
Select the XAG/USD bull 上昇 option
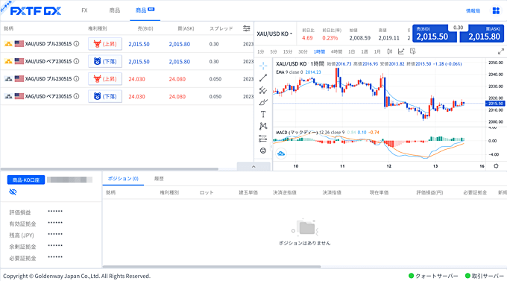[x=105, y=78]
